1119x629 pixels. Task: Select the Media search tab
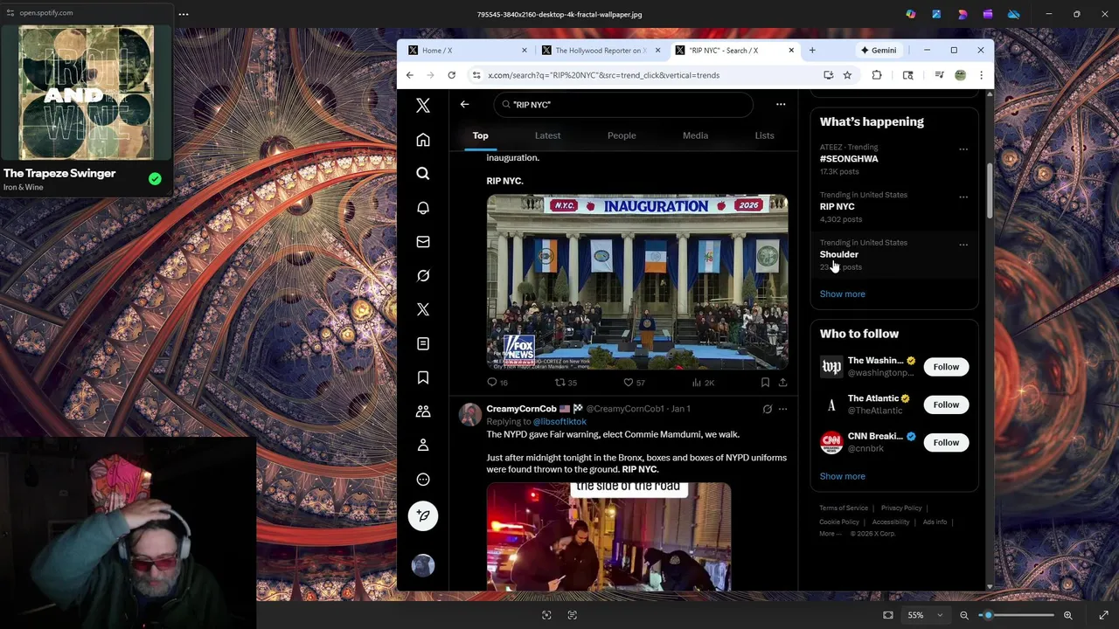[x=695, y=135]
